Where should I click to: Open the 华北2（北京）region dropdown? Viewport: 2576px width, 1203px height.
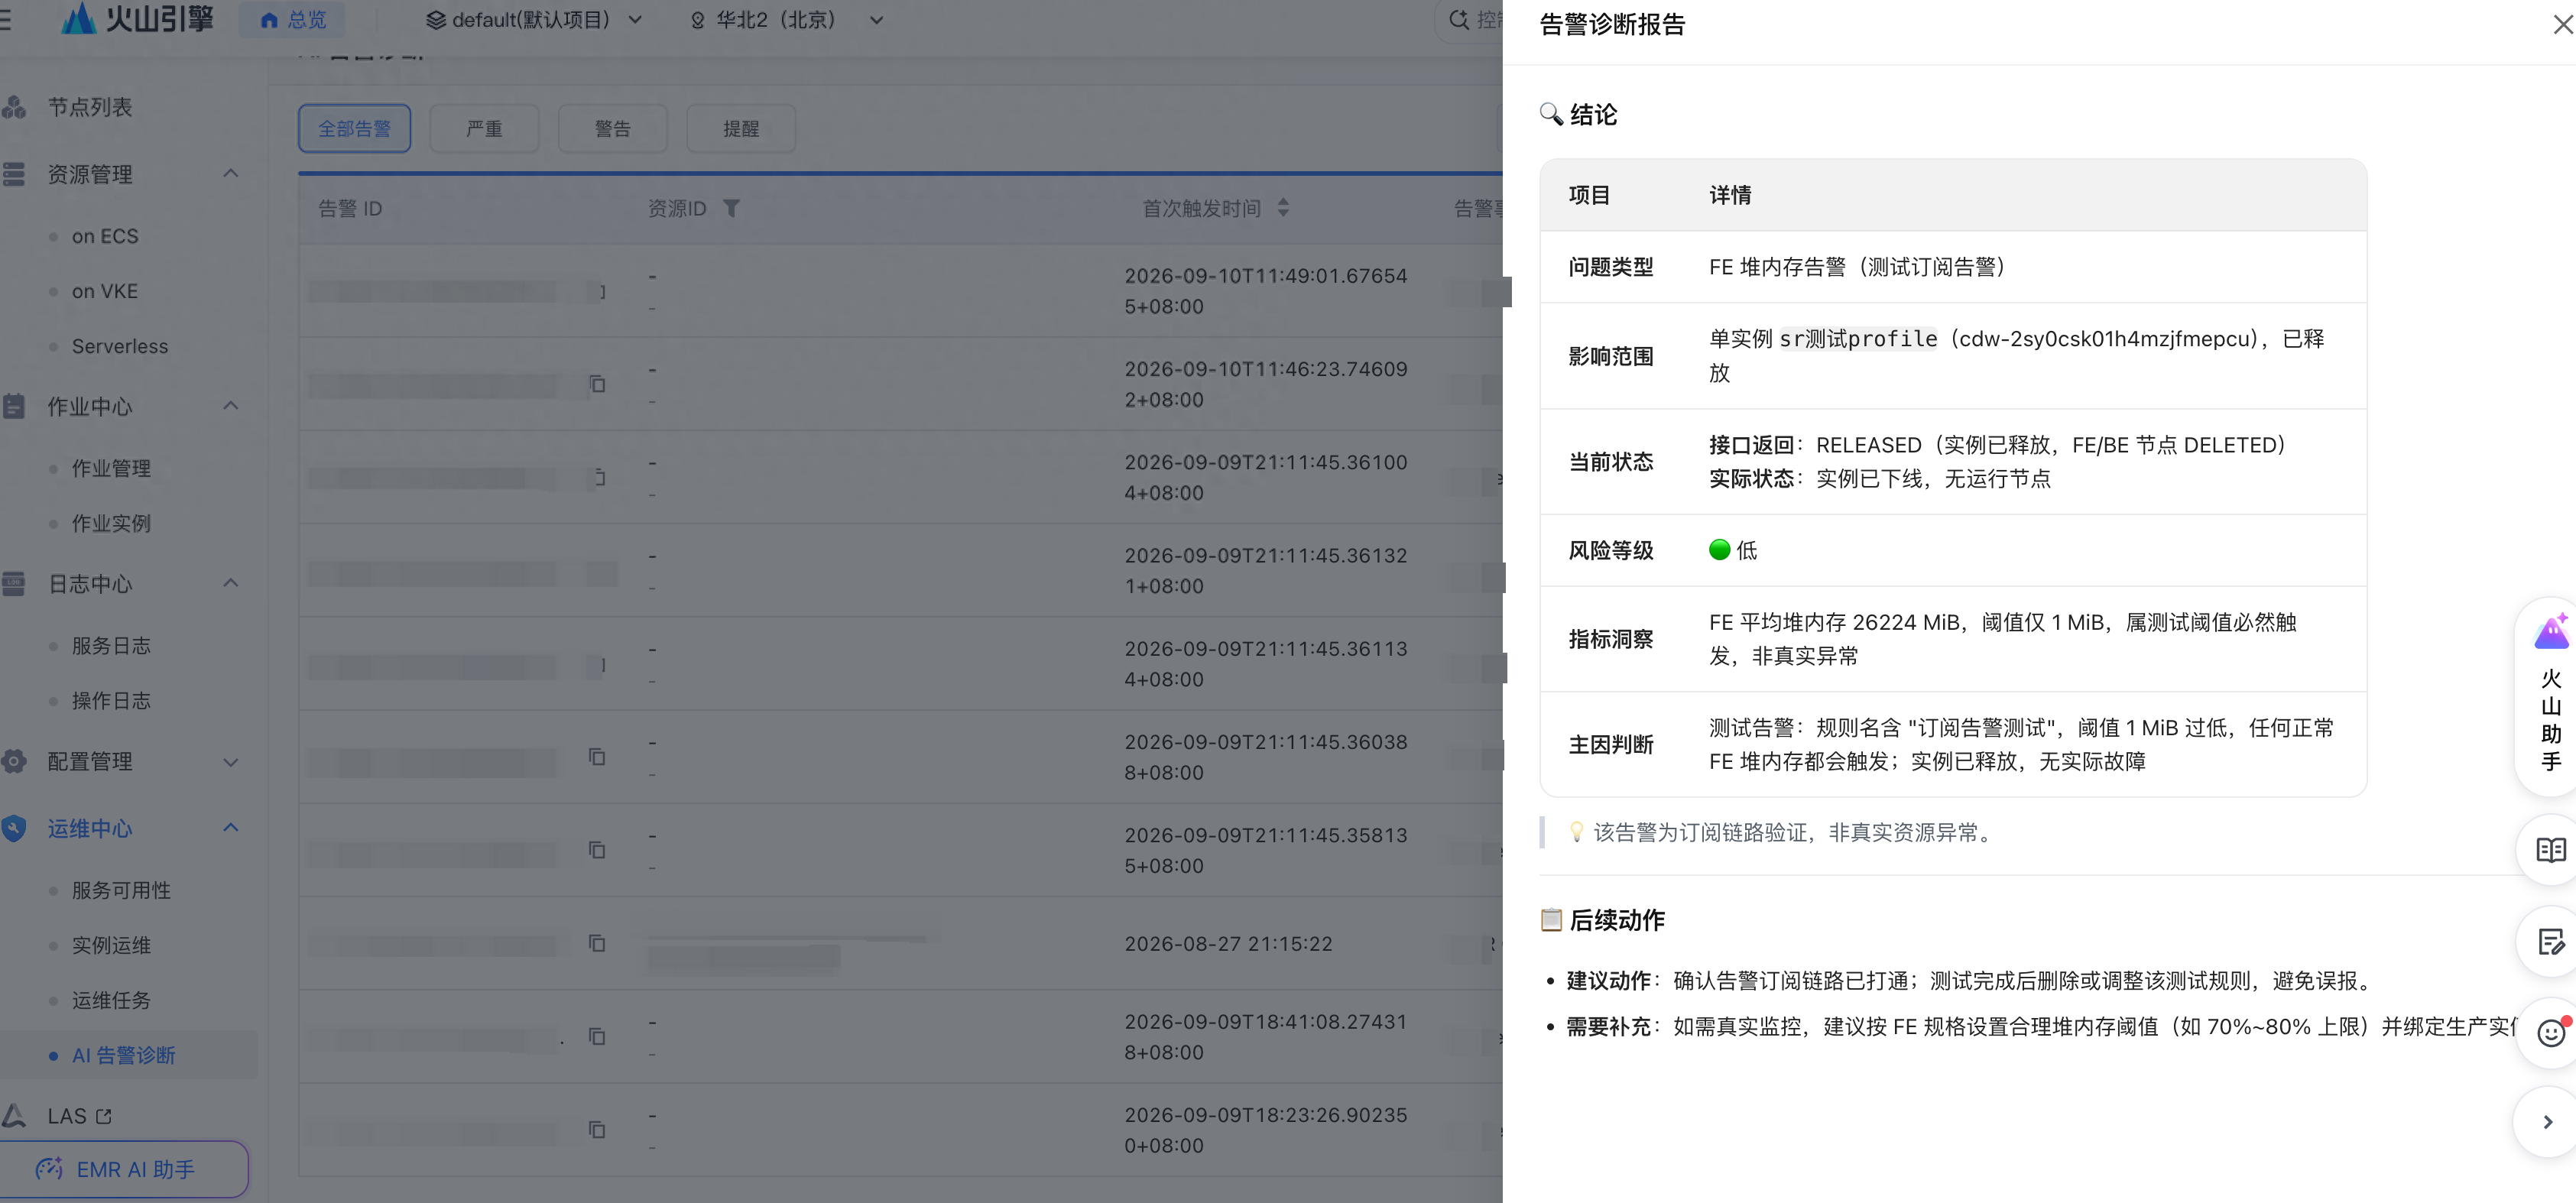[787, 20]
